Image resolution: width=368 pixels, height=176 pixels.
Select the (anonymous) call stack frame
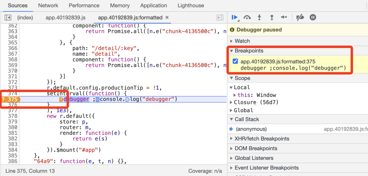251,129
